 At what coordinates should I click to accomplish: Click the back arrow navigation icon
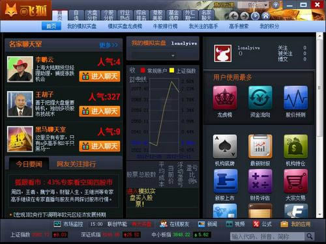(x=233, y=16)
